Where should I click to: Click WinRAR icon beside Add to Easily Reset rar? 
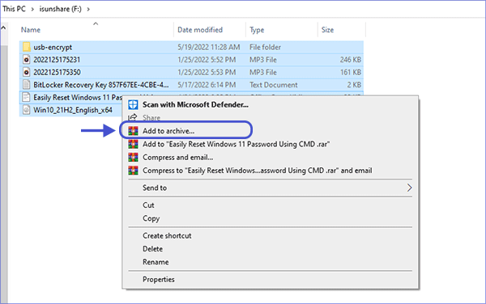pyautogui.click(x=134, y=144)
